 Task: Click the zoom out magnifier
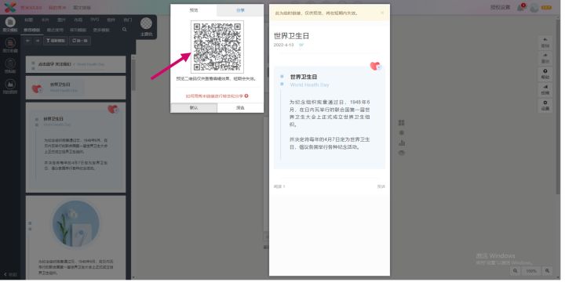click(x=516, y=271)
